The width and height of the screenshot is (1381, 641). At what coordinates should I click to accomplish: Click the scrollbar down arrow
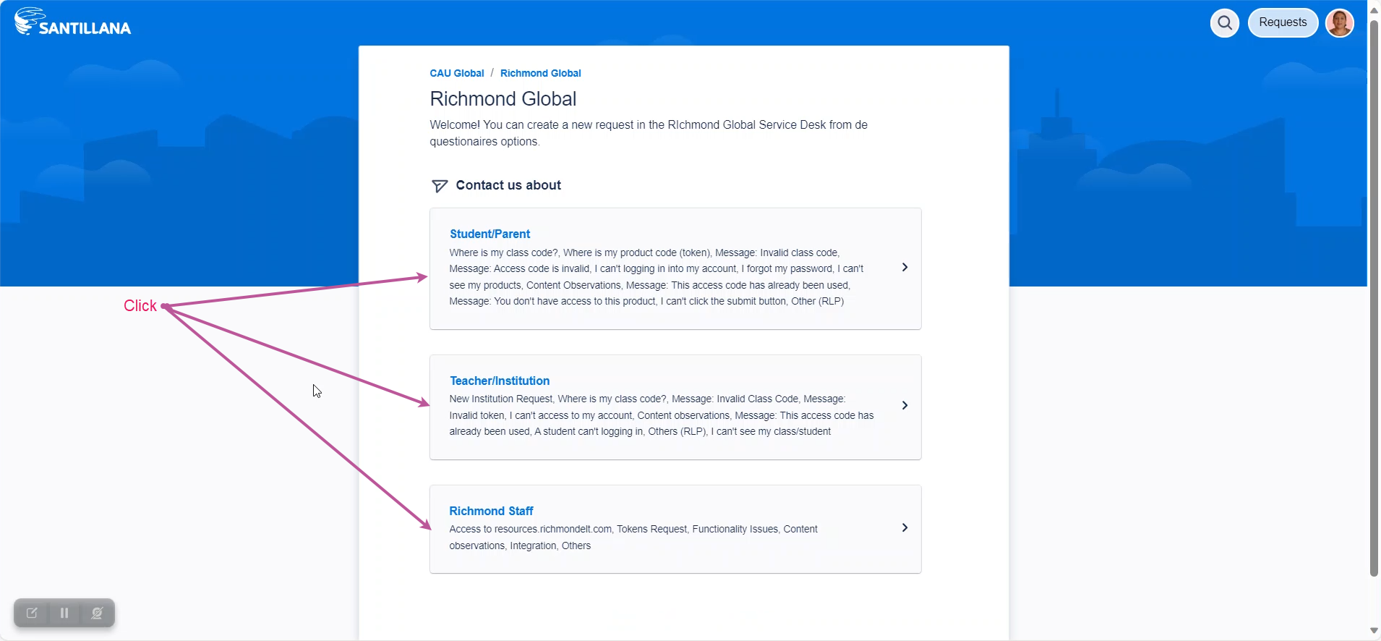(1374, 631)
